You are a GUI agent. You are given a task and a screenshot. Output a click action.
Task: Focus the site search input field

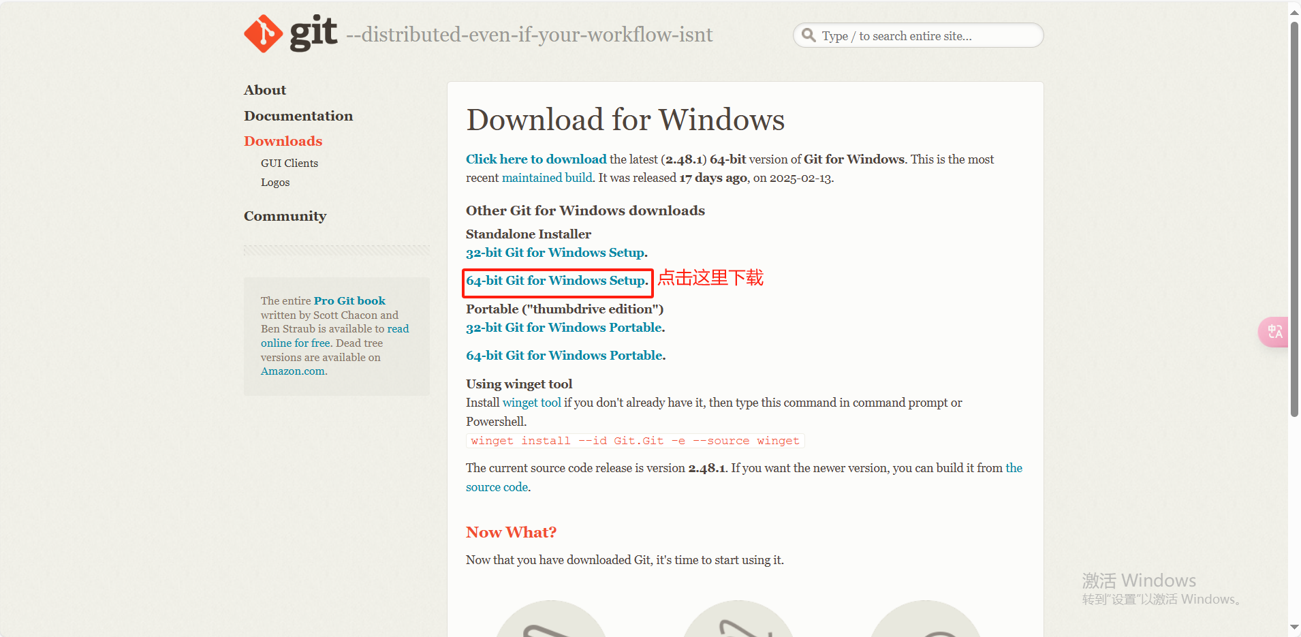coord(918,35)
